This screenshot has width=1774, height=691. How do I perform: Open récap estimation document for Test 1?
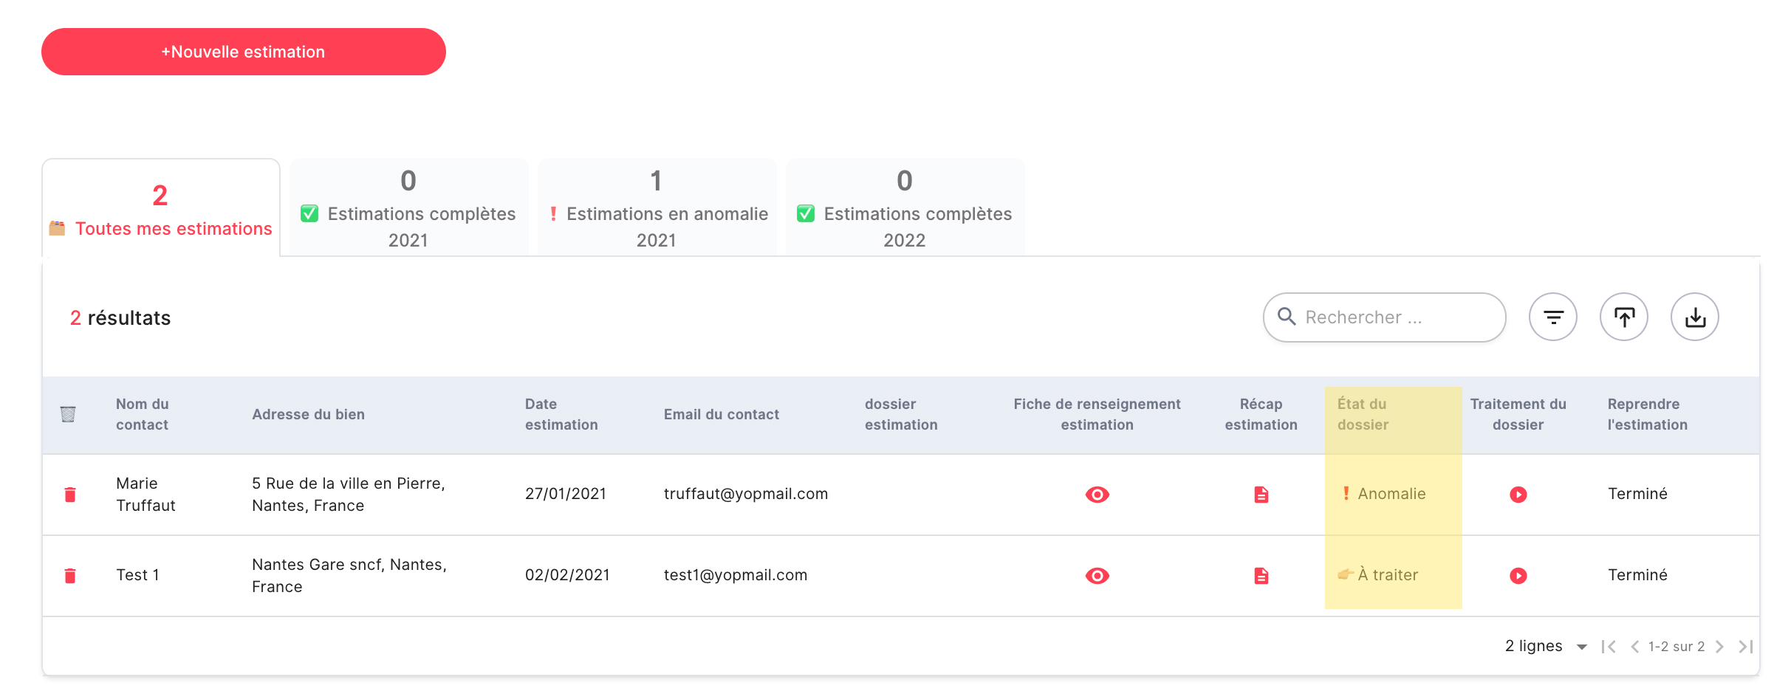(1261, 576)
